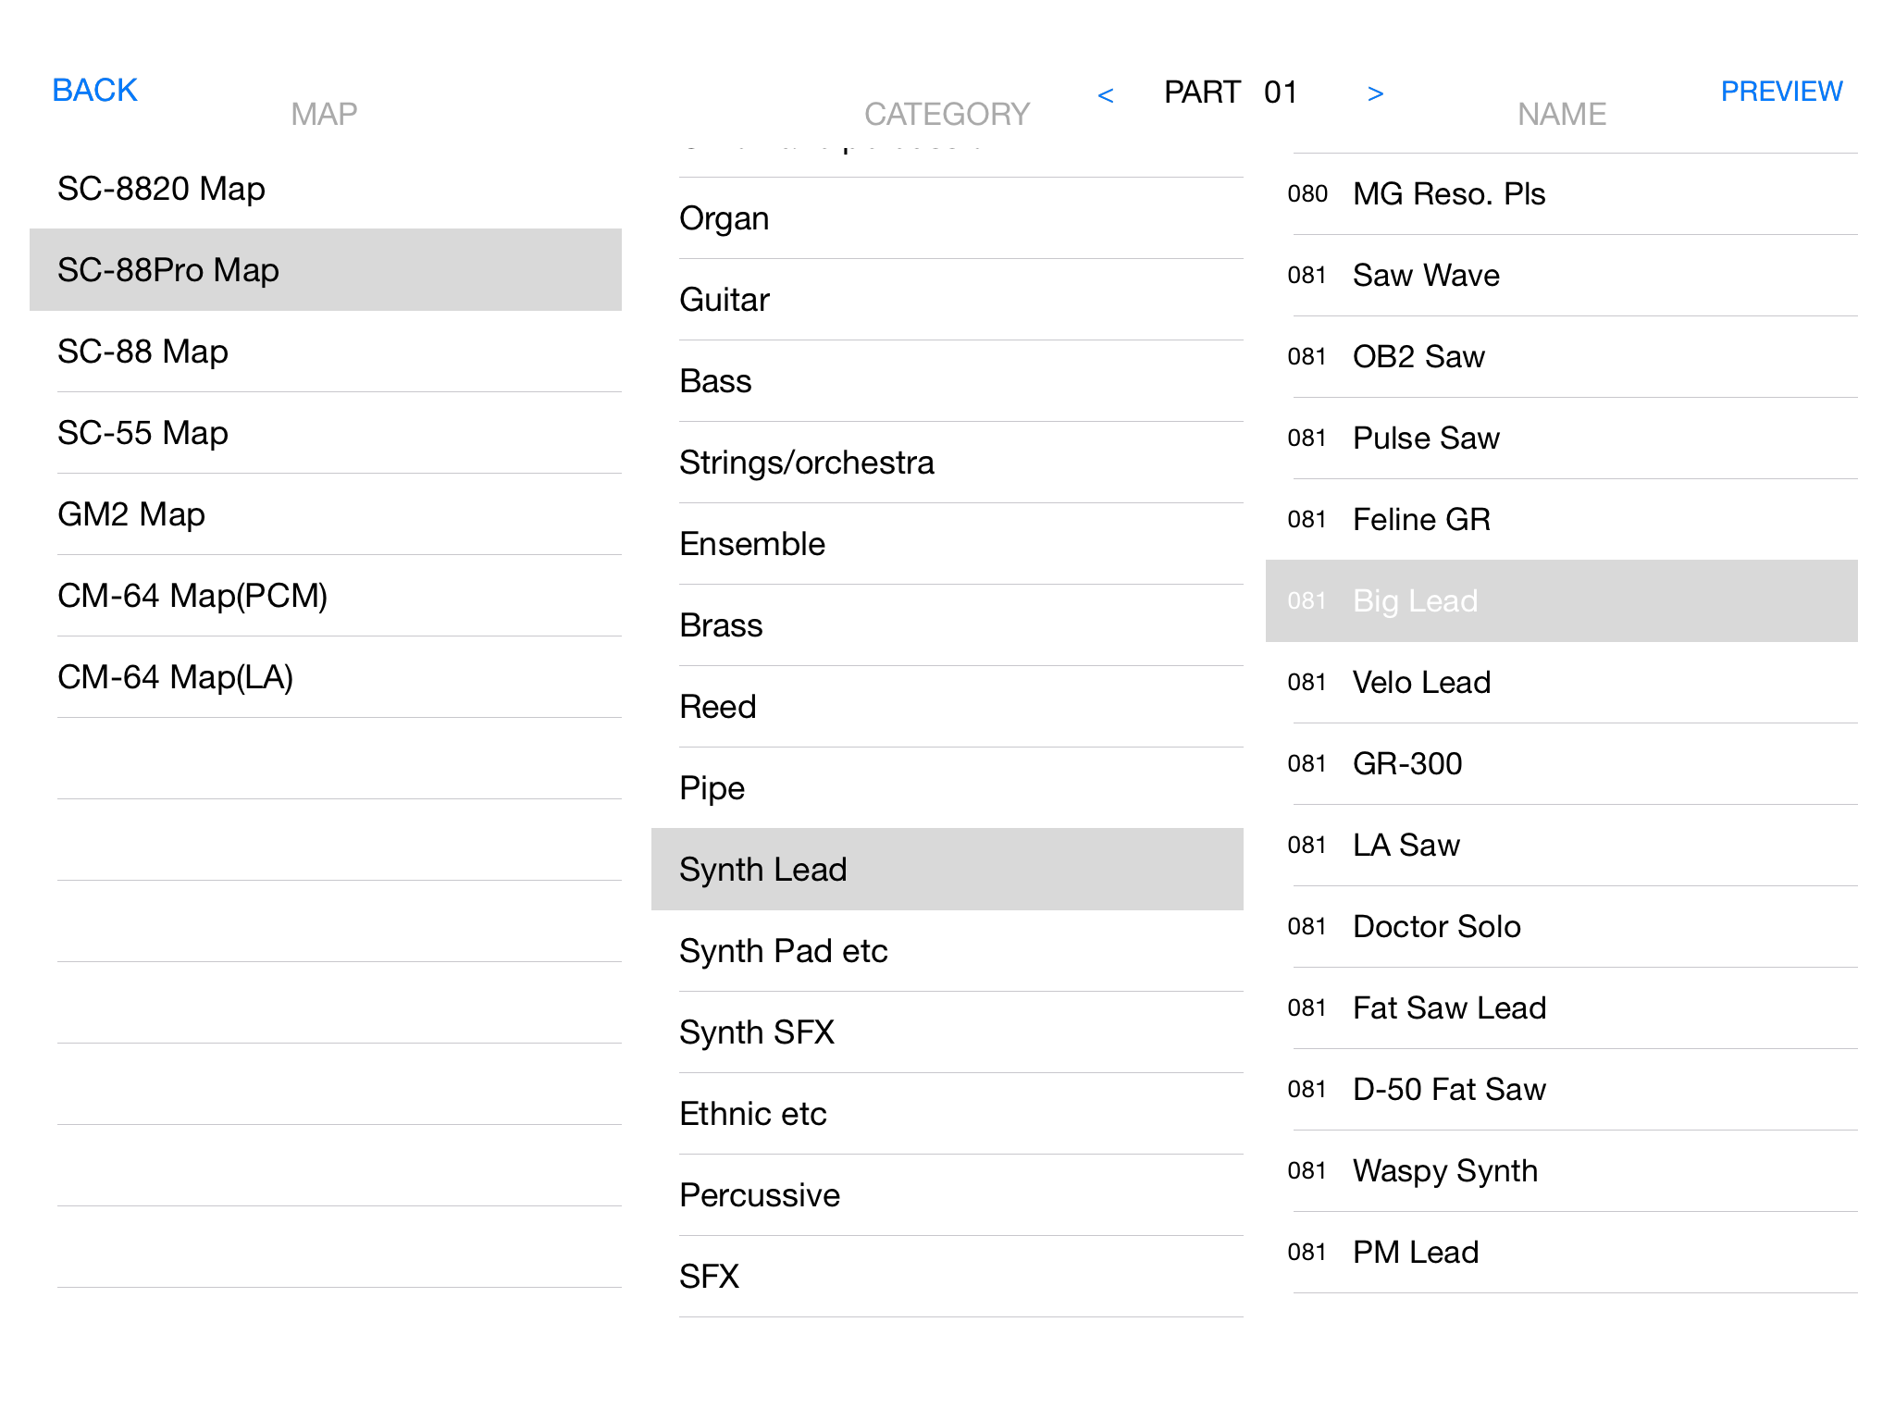Viewport: 1895px width, 1421px height.
Task: Choose the Guitar category
Action: click(947, 300)
